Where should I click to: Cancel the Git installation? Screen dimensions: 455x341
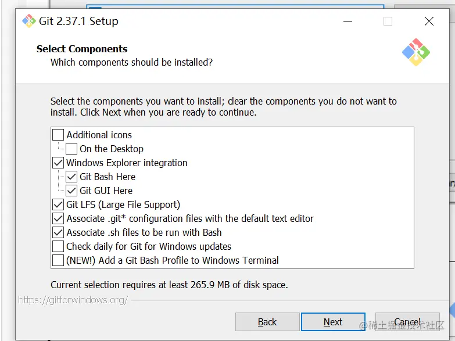[407, 322]
